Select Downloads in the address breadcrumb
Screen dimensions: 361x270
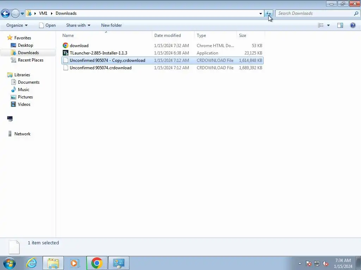[x=66, y=13]
